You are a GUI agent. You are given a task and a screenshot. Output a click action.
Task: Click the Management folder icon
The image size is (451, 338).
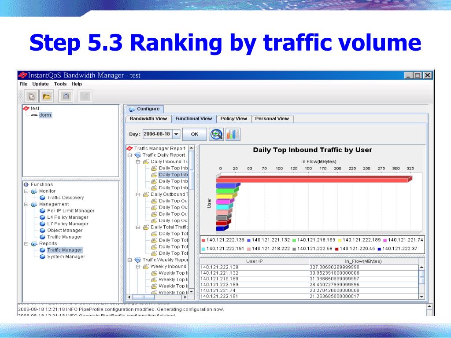(34, 204)
